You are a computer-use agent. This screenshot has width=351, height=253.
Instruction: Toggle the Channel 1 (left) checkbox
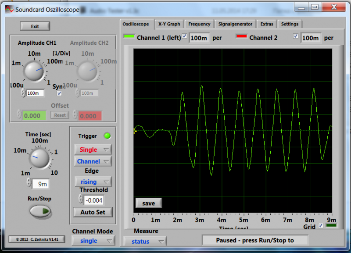(184, 36)
